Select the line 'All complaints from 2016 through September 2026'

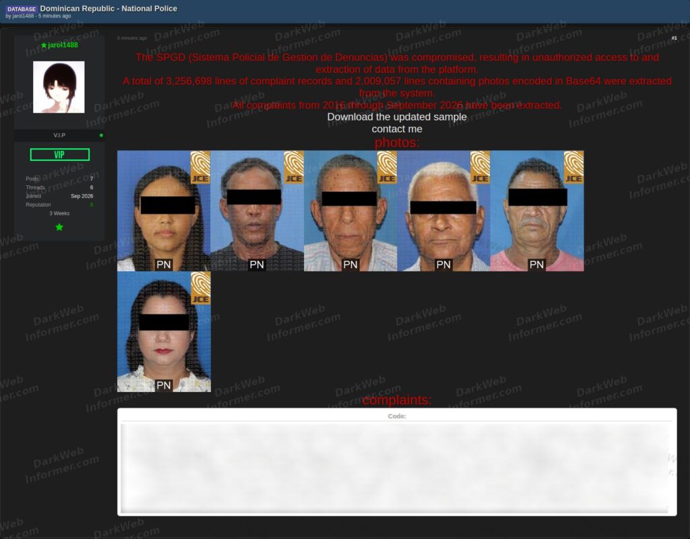point(397,105)
